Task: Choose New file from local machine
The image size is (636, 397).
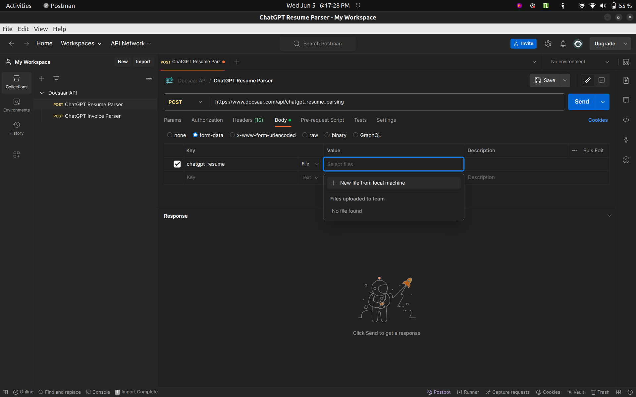Action: click(x=394, y=183)
